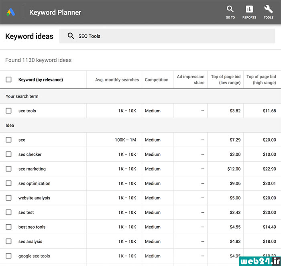Click the 'seo marketing' keyword text
The height and width of the screenshot is (266, 281).
point(32,169)
